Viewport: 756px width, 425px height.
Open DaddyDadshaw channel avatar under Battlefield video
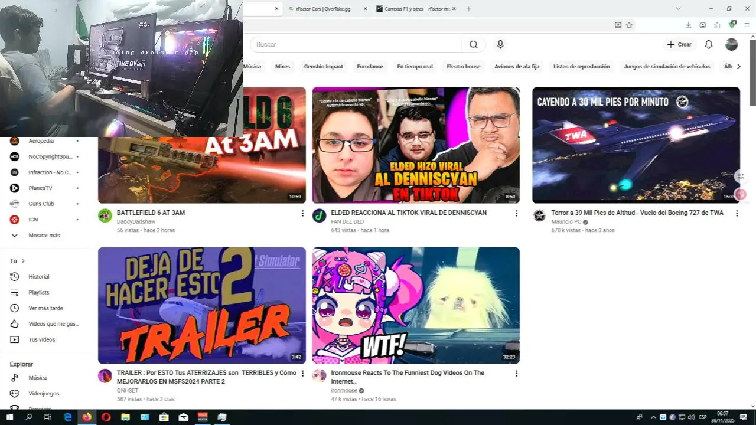tap(105, 215)
